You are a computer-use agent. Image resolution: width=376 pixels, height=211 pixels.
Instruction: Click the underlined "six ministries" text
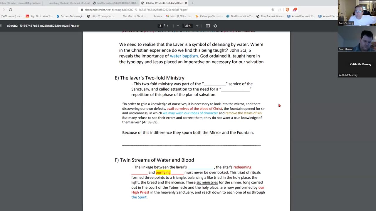pos(207,182)
